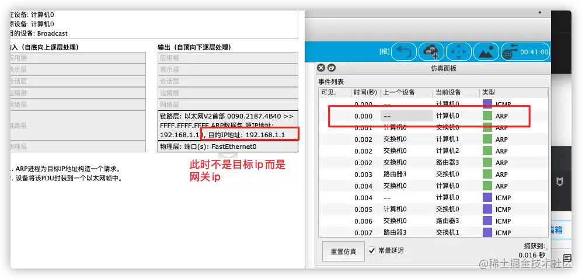Image resolution: width=582 pixels, height=279 pixels.
Task: Click the 输出(自顶向下逐层处理) heading
Action: (194, 47)
